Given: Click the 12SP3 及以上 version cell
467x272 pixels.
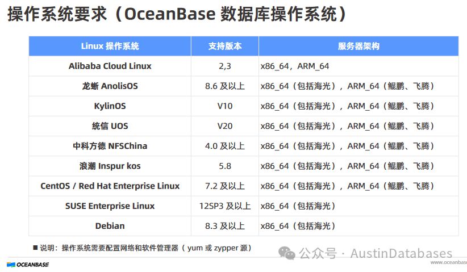Looking at the screenshot, I should click(225, 206).
